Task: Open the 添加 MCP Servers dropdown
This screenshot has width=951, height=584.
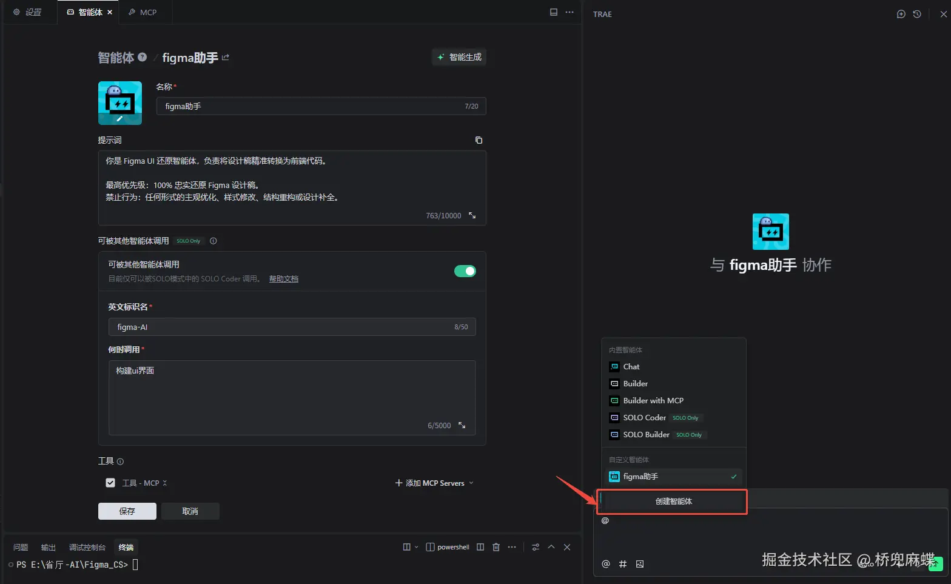Action: point(434,483)
